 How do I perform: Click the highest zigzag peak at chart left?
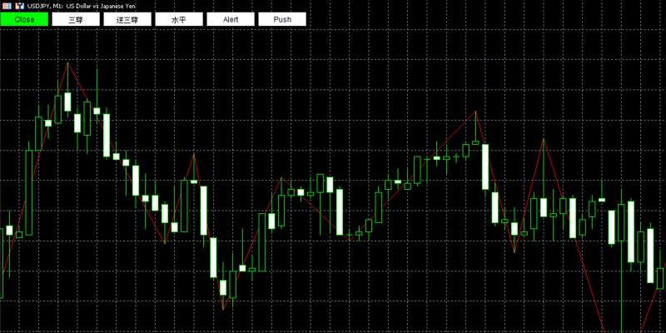click(x=67, y=63)
